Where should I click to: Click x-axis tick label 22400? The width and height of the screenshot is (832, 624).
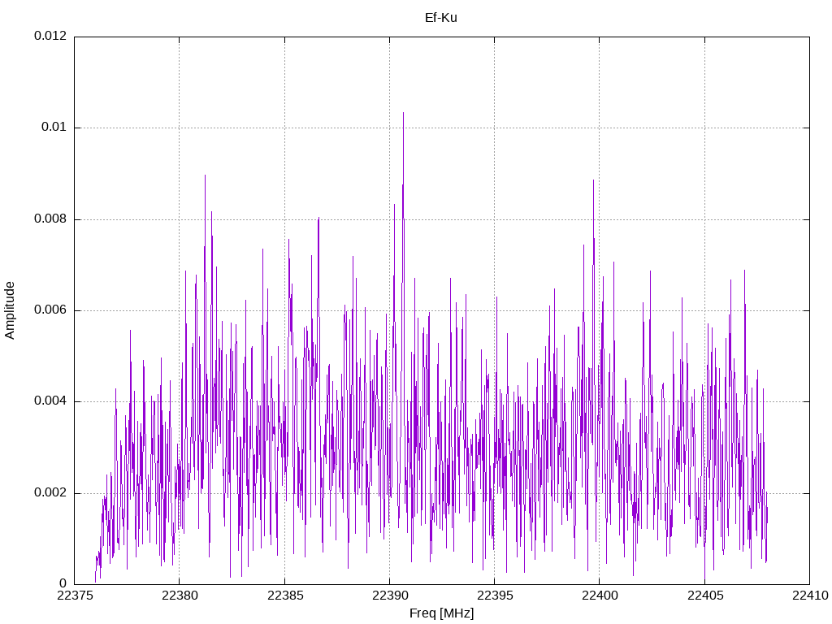600,596
